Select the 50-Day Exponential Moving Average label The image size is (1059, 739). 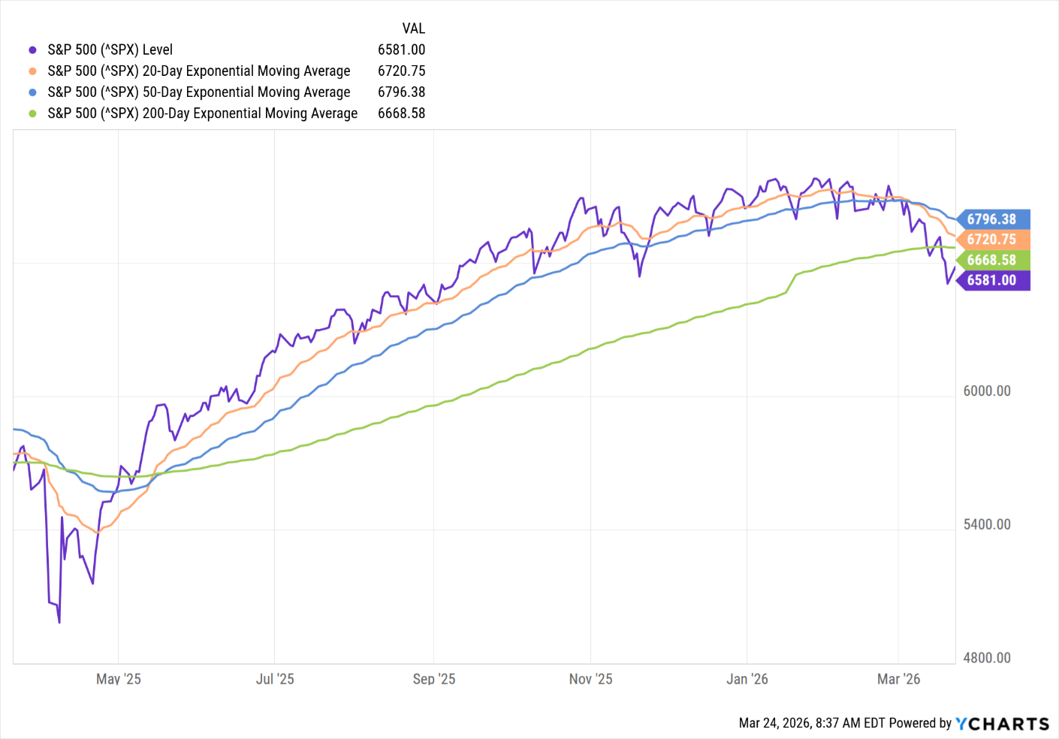click(198, 92)
